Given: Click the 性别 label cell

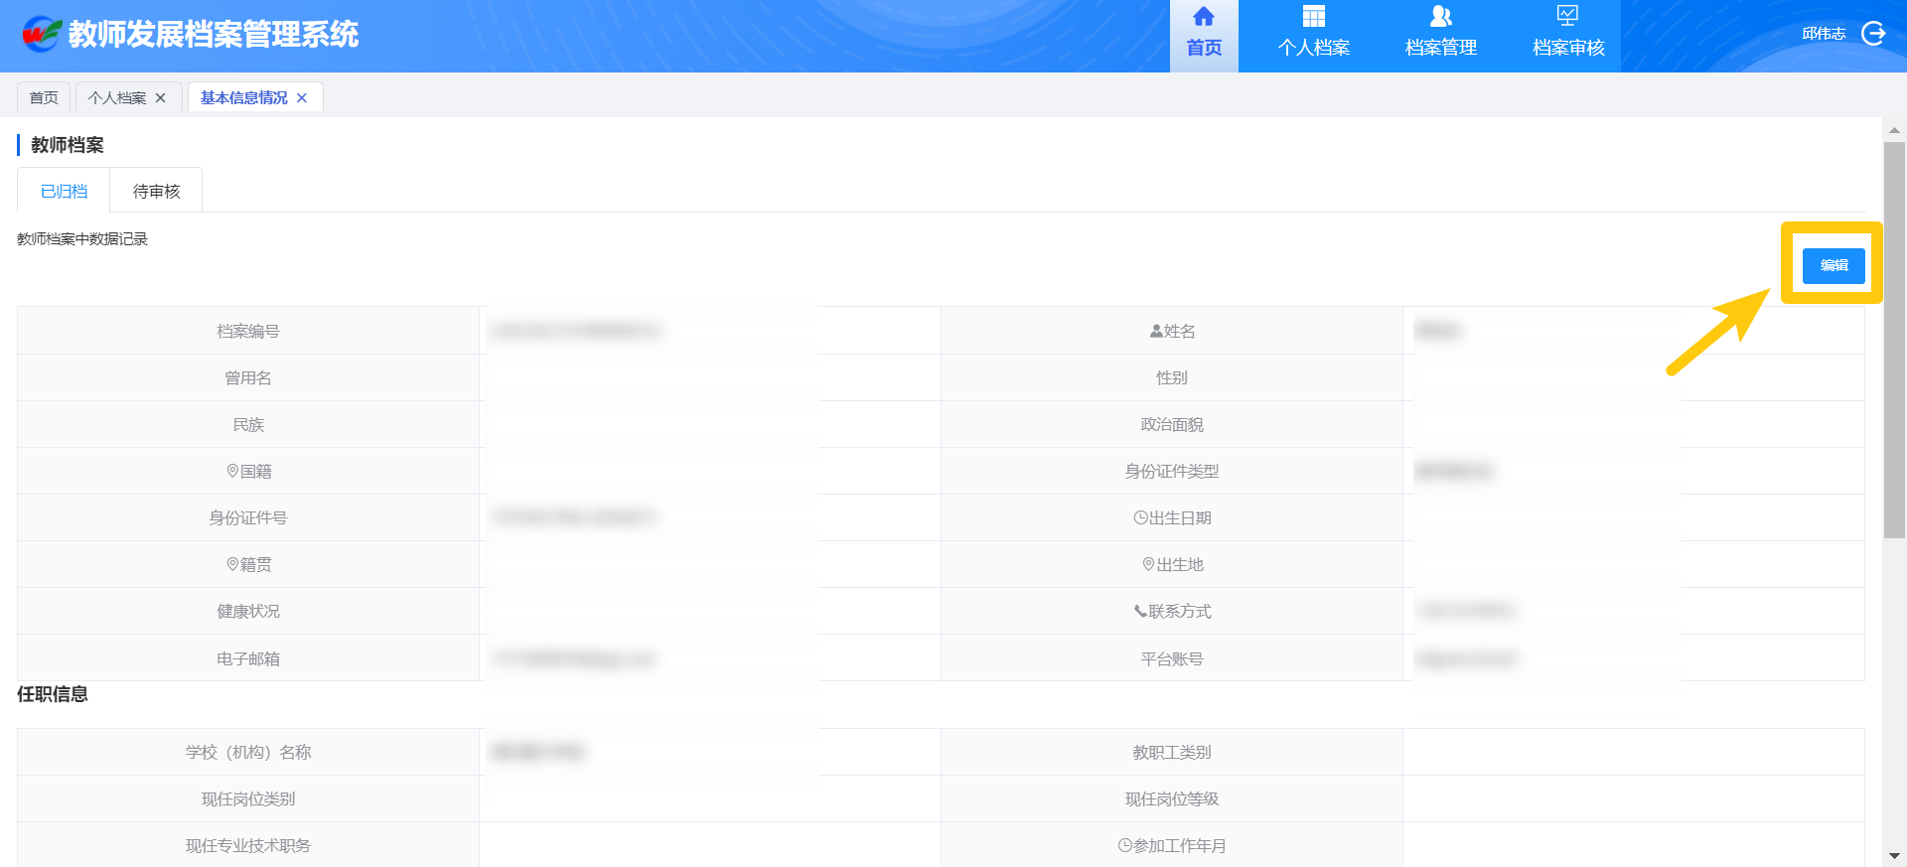Looking at the screenshot, I should (1172, 377).
